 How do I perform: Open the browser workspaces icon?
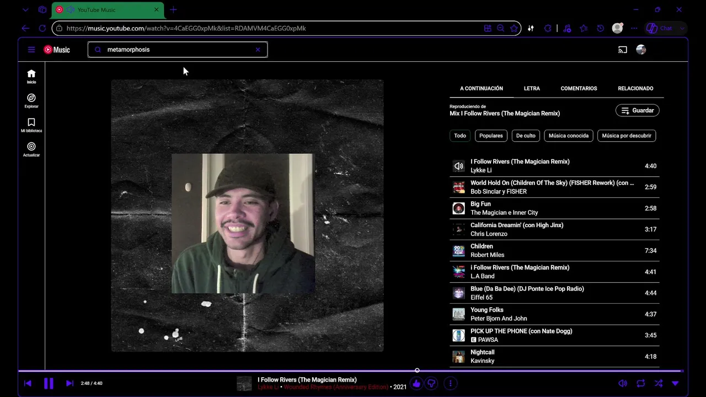[42, 9]
